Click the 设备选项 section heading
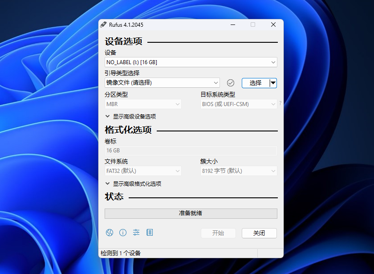Viewport: 374px width, 274px height. (x=124, y=41)
